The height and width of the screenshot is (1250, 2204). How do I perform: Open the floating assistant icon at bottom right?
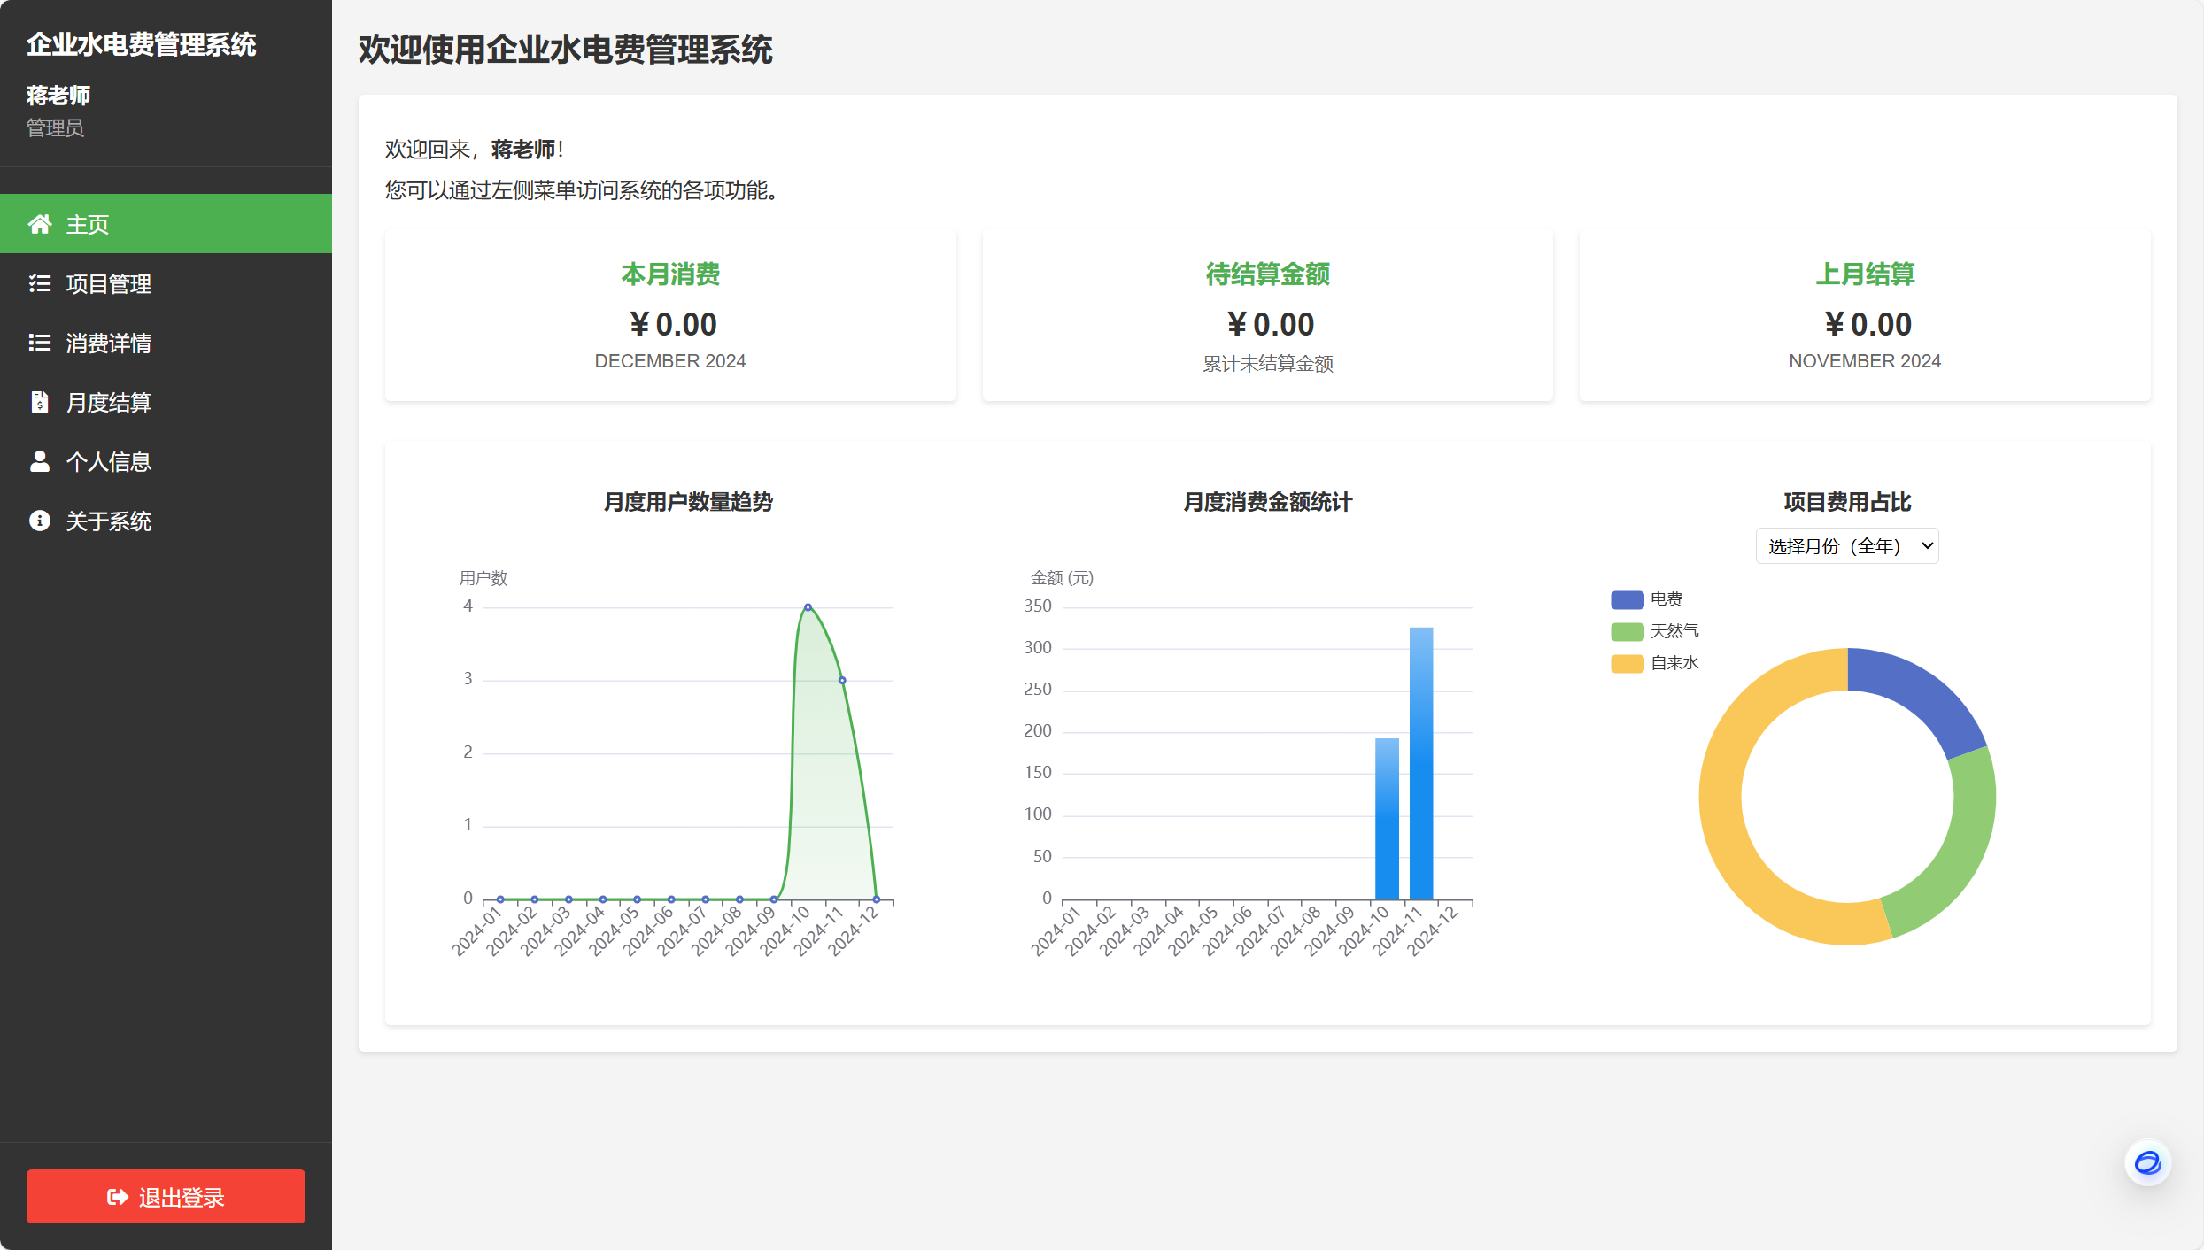(x=2147, y=1162)
